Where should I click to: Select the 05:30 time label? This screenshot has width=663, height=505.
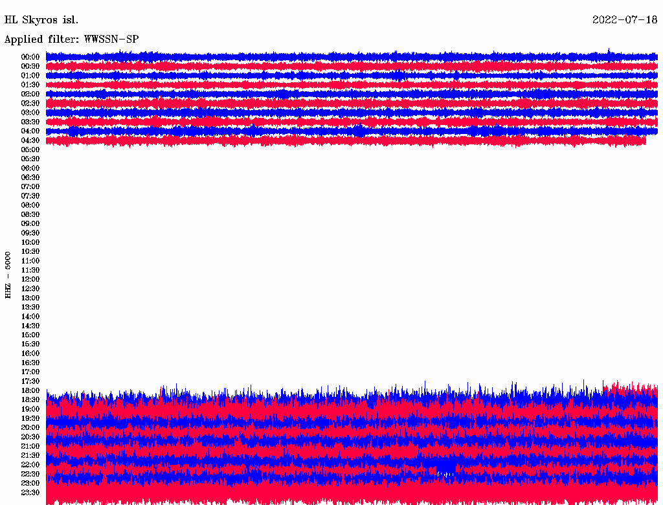[x=30, y=159]
